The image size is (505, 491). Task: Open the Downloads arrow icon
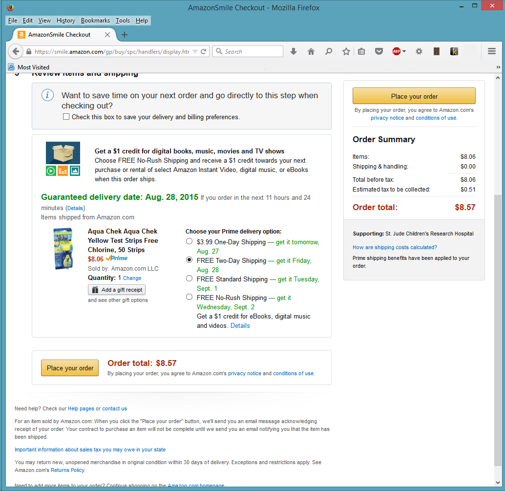[294, 51]
